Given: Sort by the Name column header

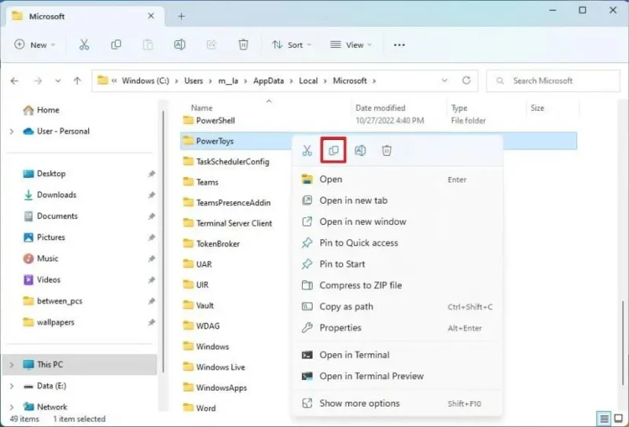Looking at the screenshot, I should (202, 108).
